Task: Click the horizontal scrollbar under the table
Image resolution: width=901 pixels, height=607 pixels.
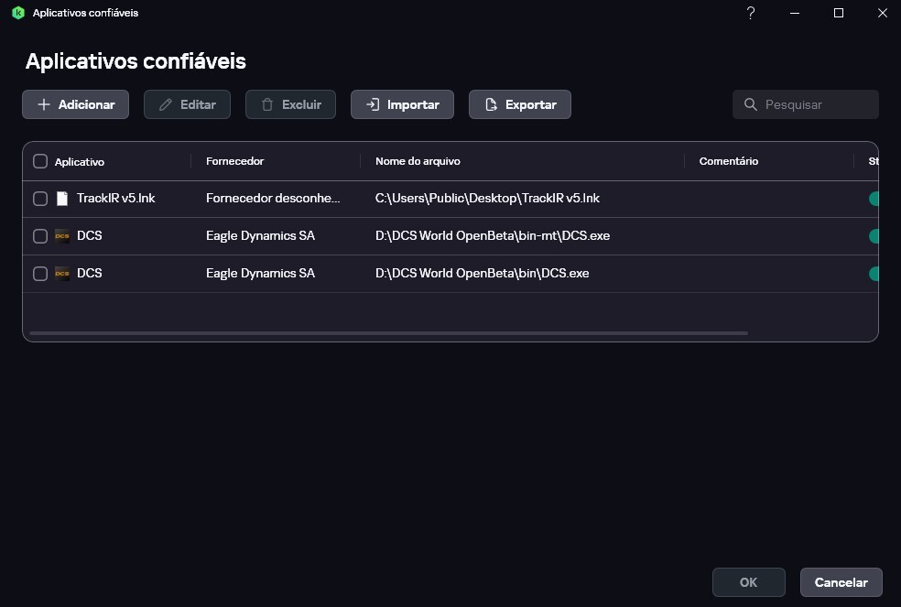Action: point(388,333)
